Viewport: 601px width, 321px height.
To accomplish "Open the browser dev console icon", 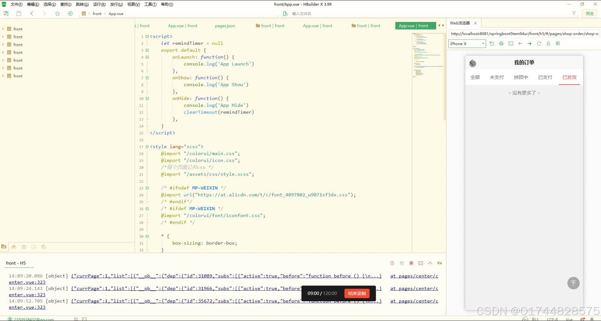I will (511, 44).
